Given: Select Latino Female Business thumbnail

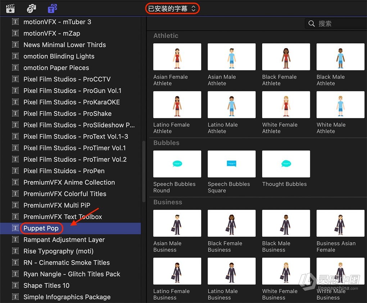Looking at the screenshot, I should [177, 271].
